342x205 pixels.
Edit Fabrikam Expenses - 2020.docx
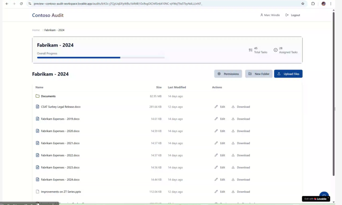220,131
